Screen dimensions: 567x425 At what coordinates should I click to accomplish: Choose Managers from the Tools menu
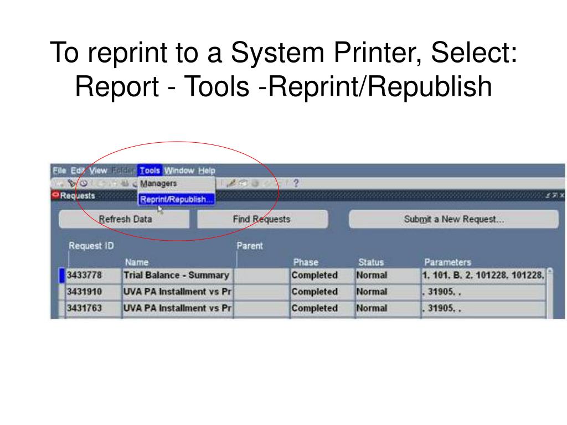pos(176,184)
